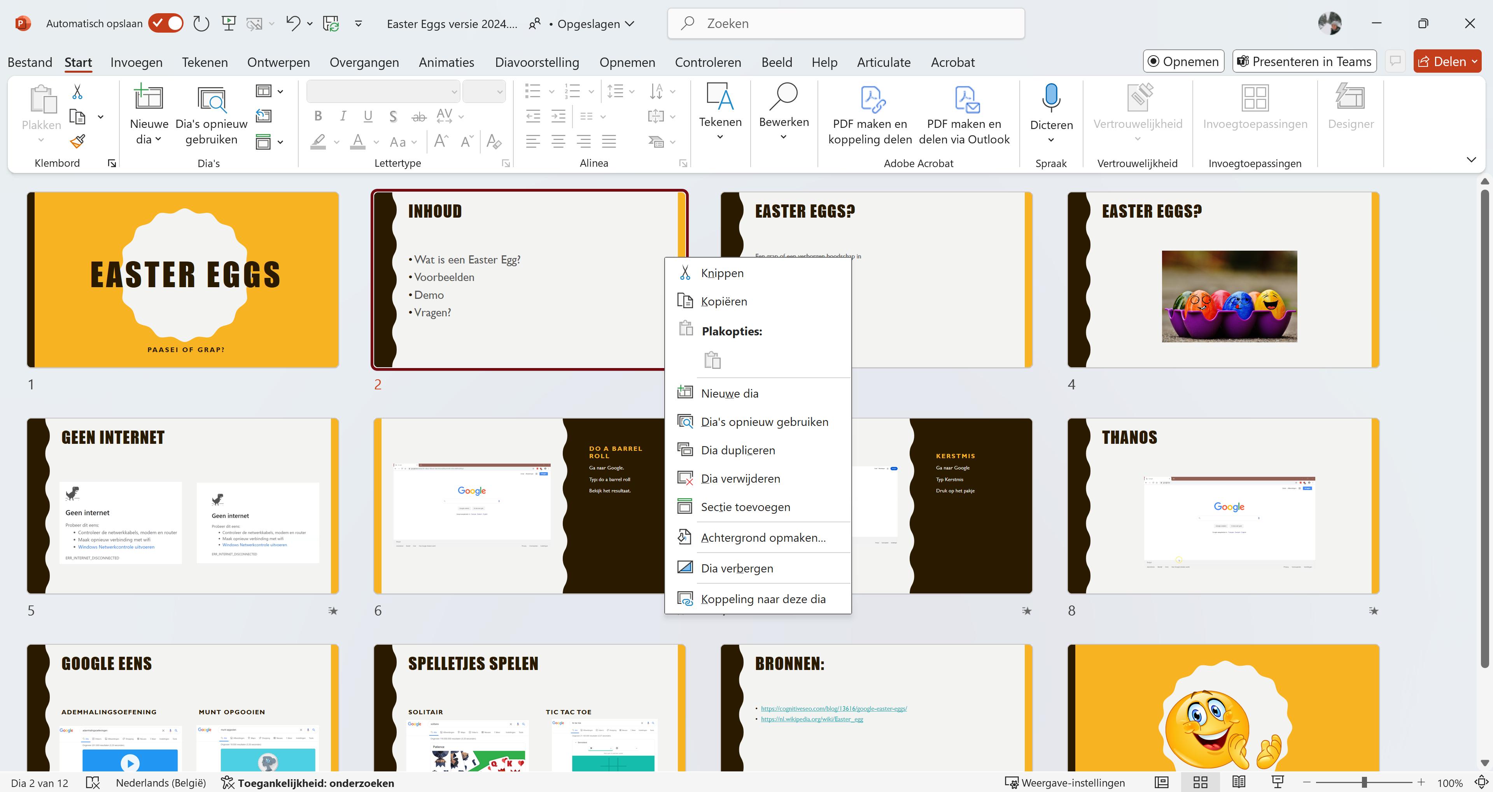The image size is (1493, 792).
Task: Open Reading view from status bar
Action: (x=1239, y=782)
